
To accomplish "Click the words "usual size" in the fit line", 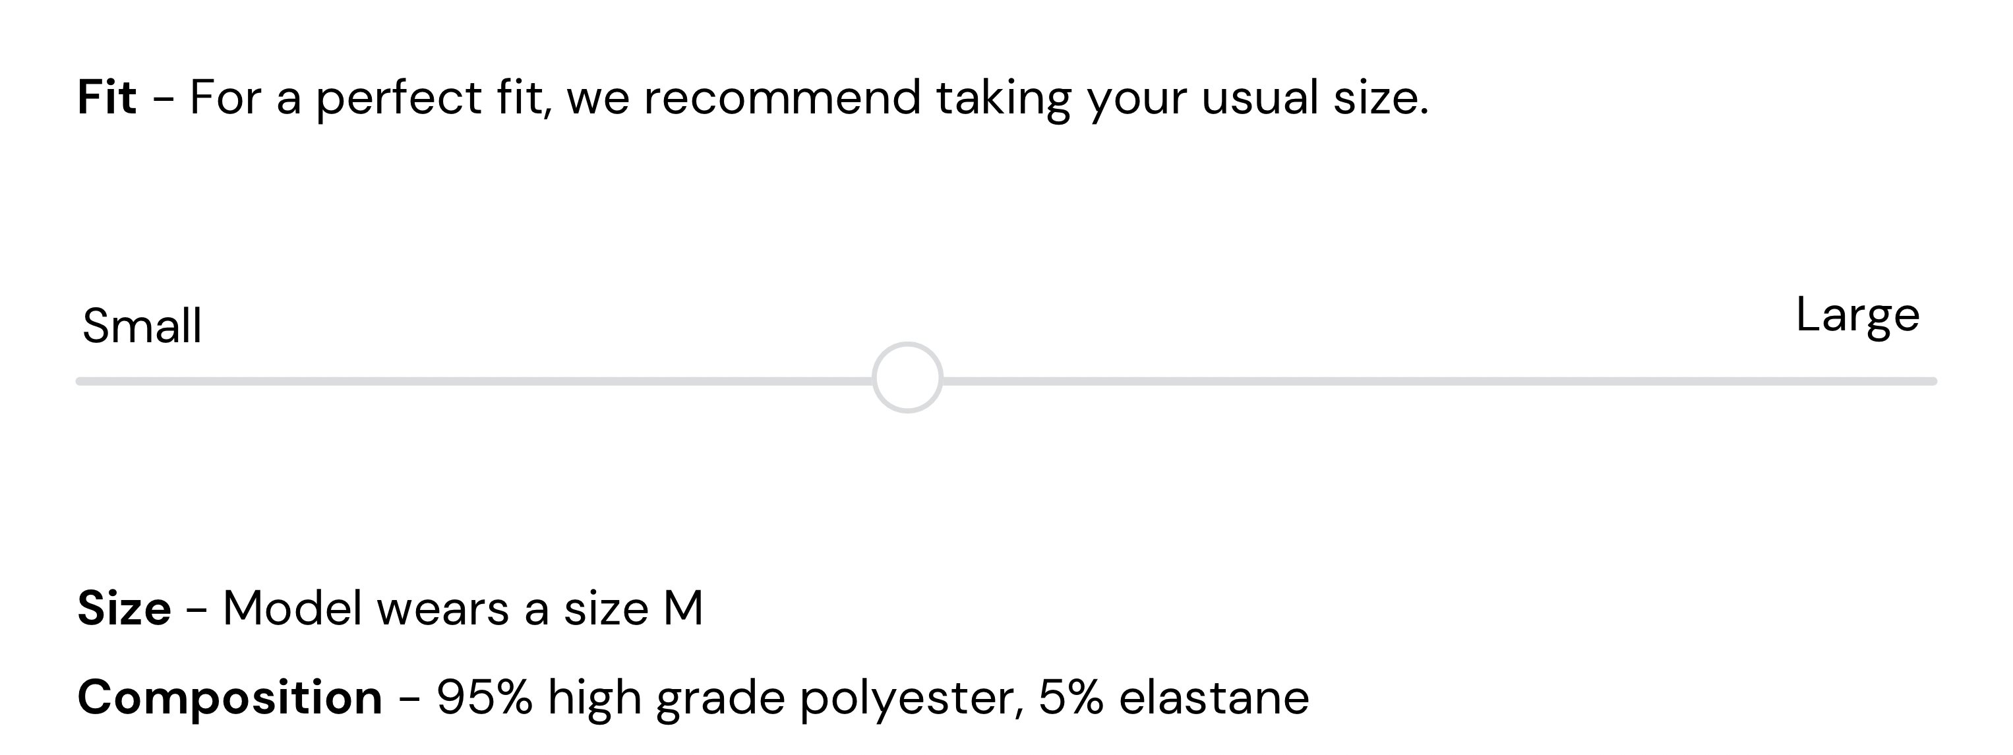I will click(x=1314, y=98).
